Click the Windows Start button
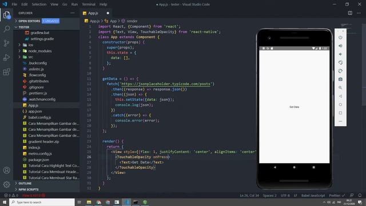The width and height of the screenshot is (366, 206). coord(5,202)
